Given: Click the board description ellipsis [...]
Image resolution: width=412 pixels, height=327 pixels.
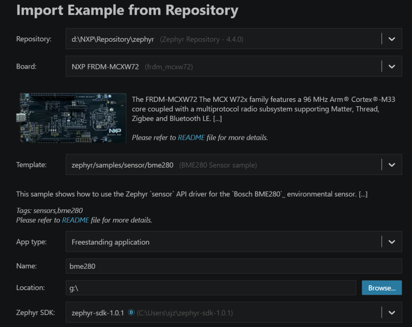Looking at the screenshot, I should click(218, 118).
